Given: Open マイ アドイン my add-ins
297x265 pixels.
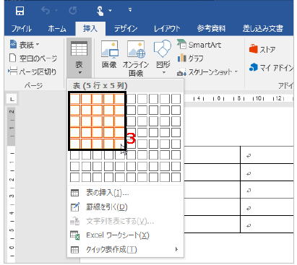Looking at the screenshot, I should click(271, 68).
